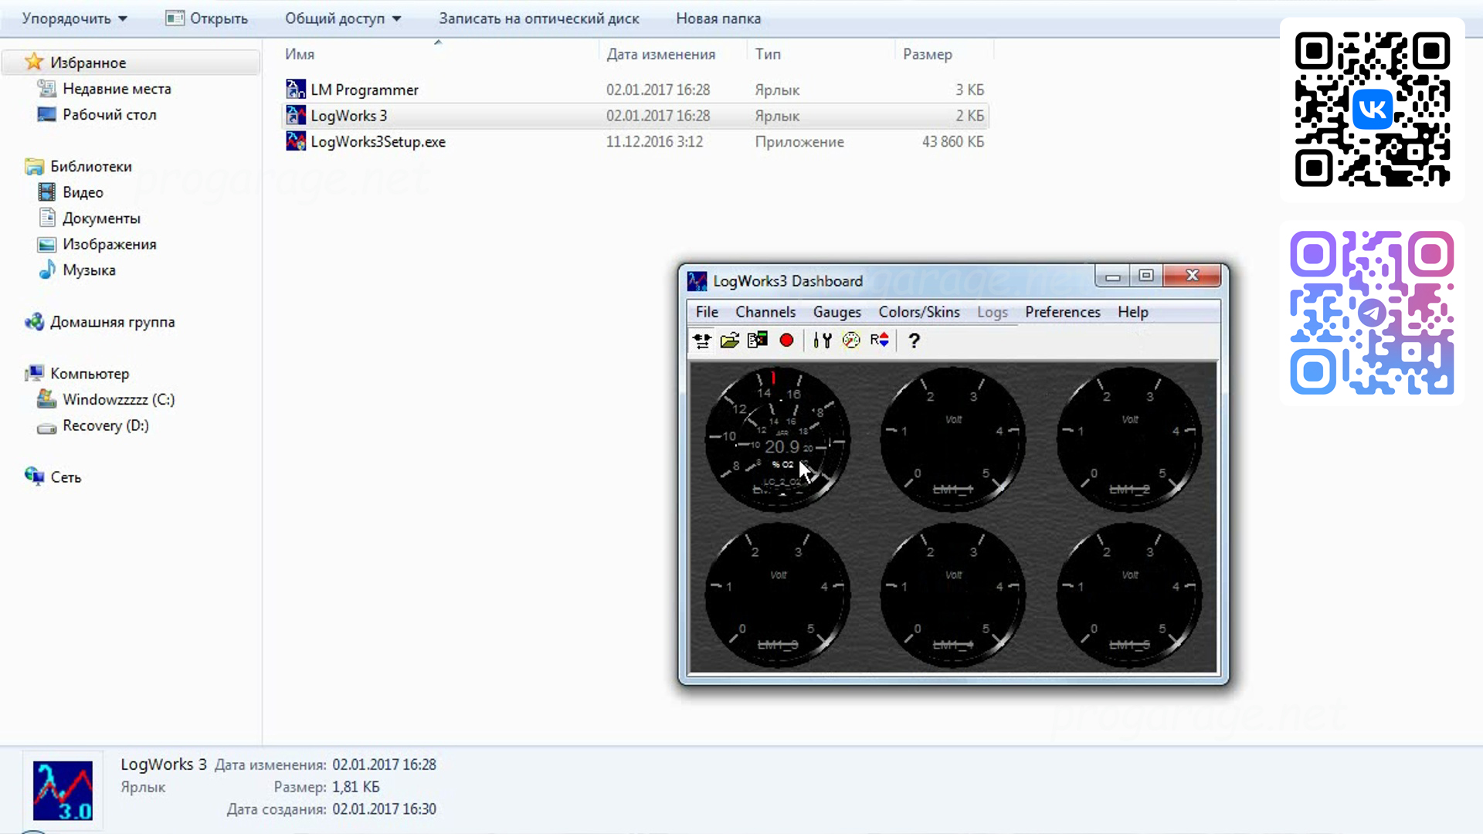This screenshot has width=1483, height=834.
Task: Sort by the Имя column header
Action: pos(300,54)
